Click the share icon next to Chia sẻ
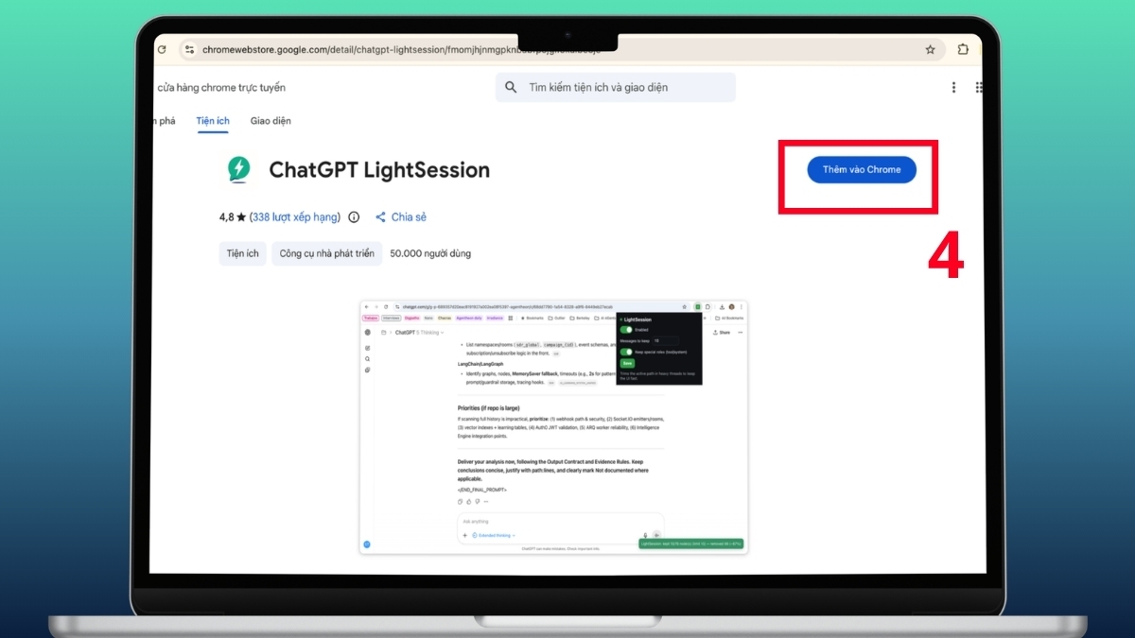Viewport: 1135px width, 638px height. tap(382, 216)
